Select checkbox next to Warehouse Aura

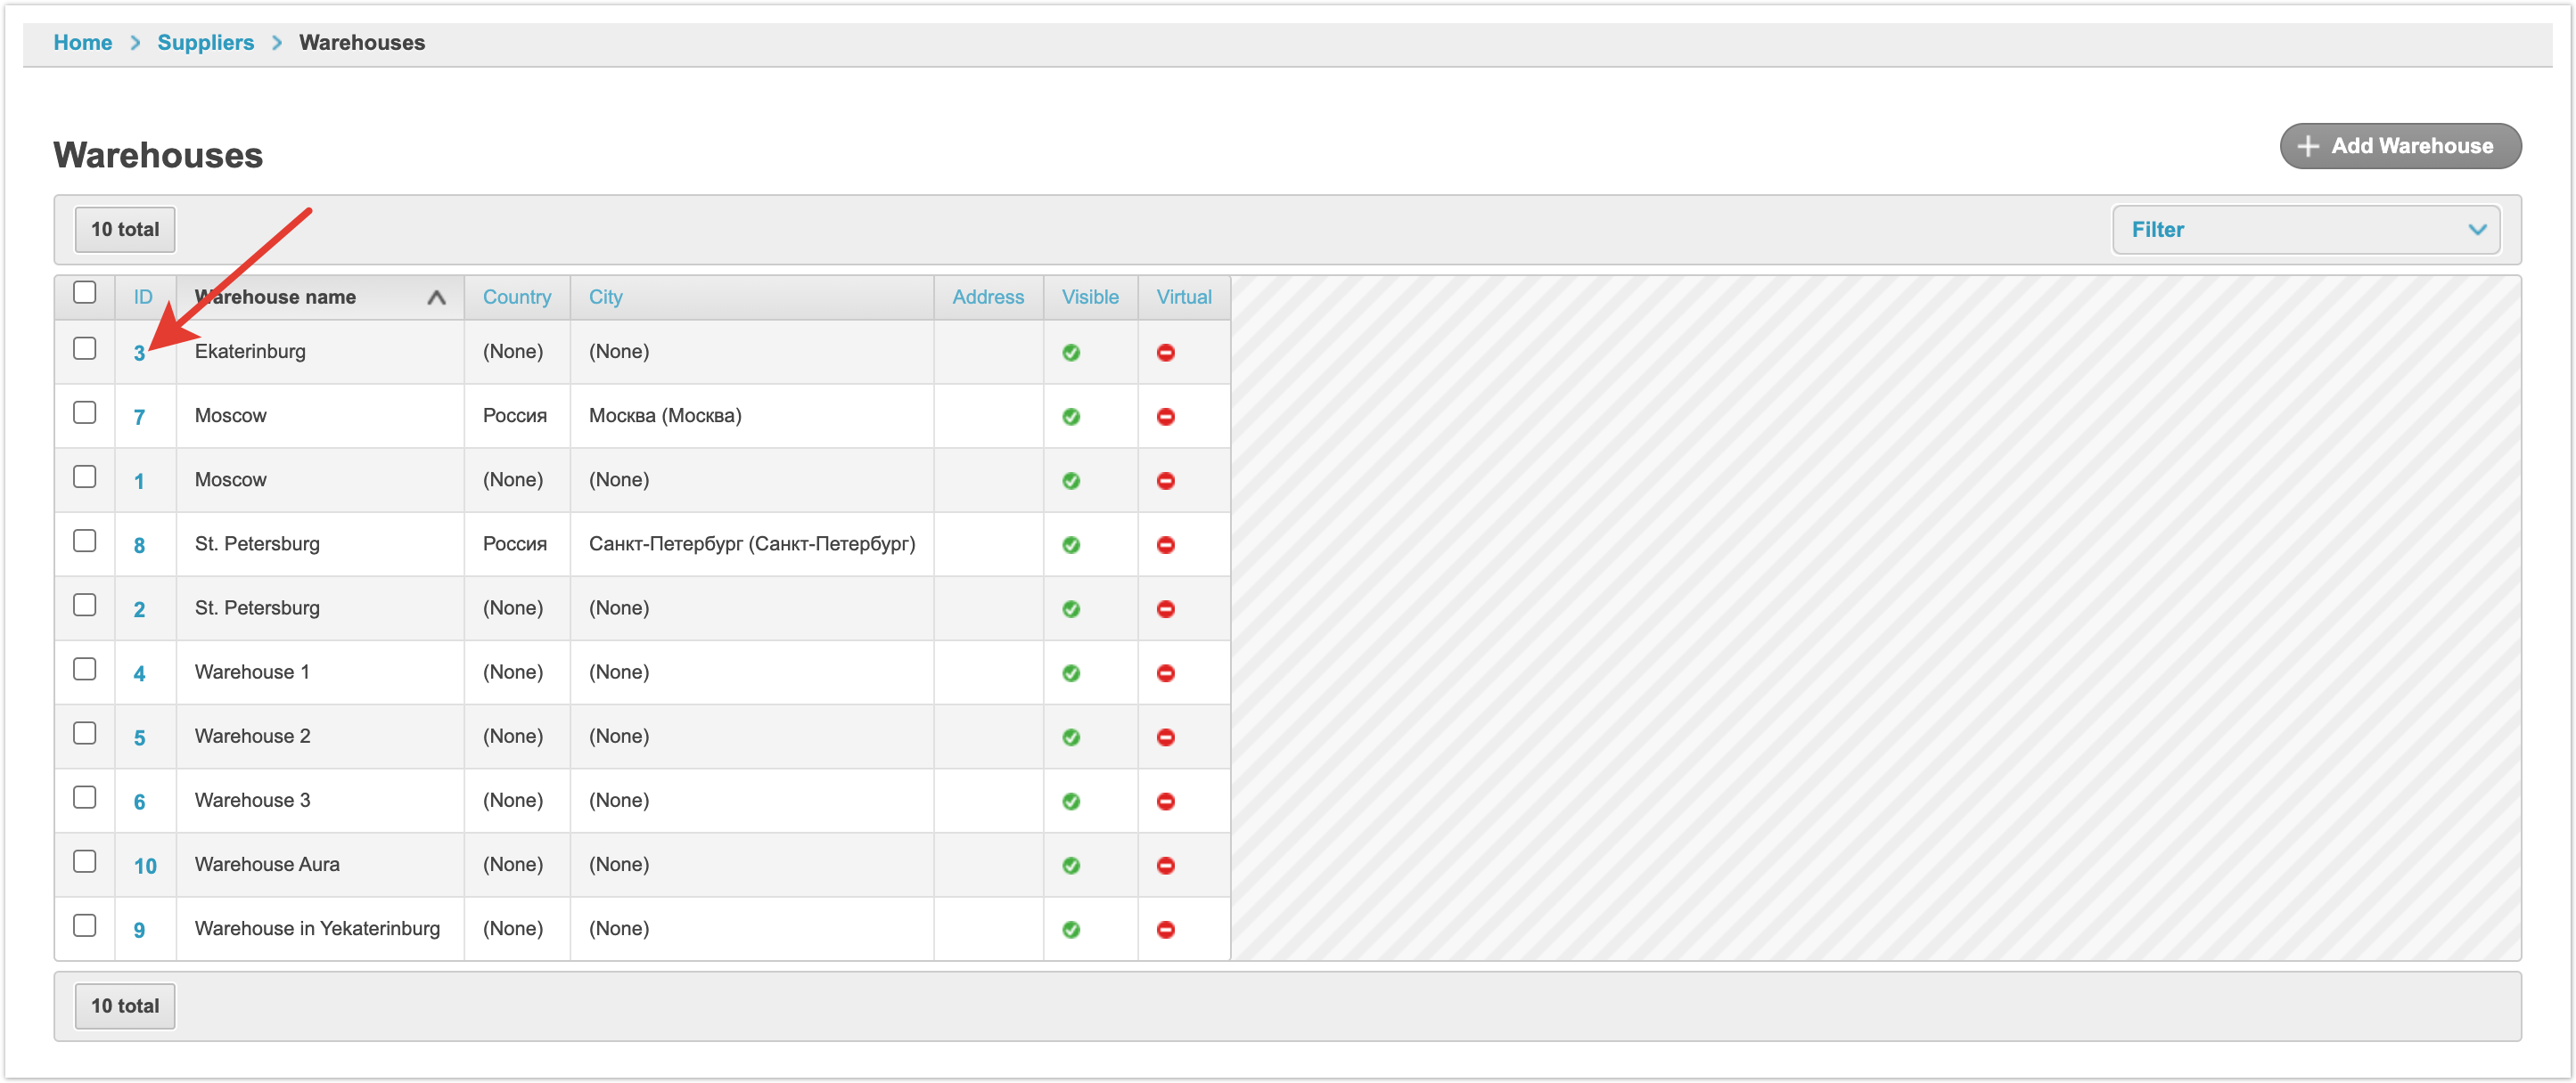[x=85, y=861]
